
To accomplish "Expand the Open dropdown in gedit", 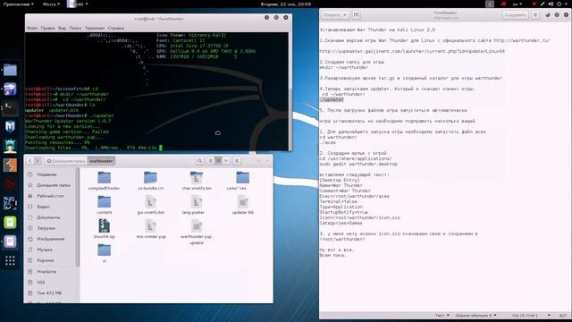I will click(x=335, y=15).
